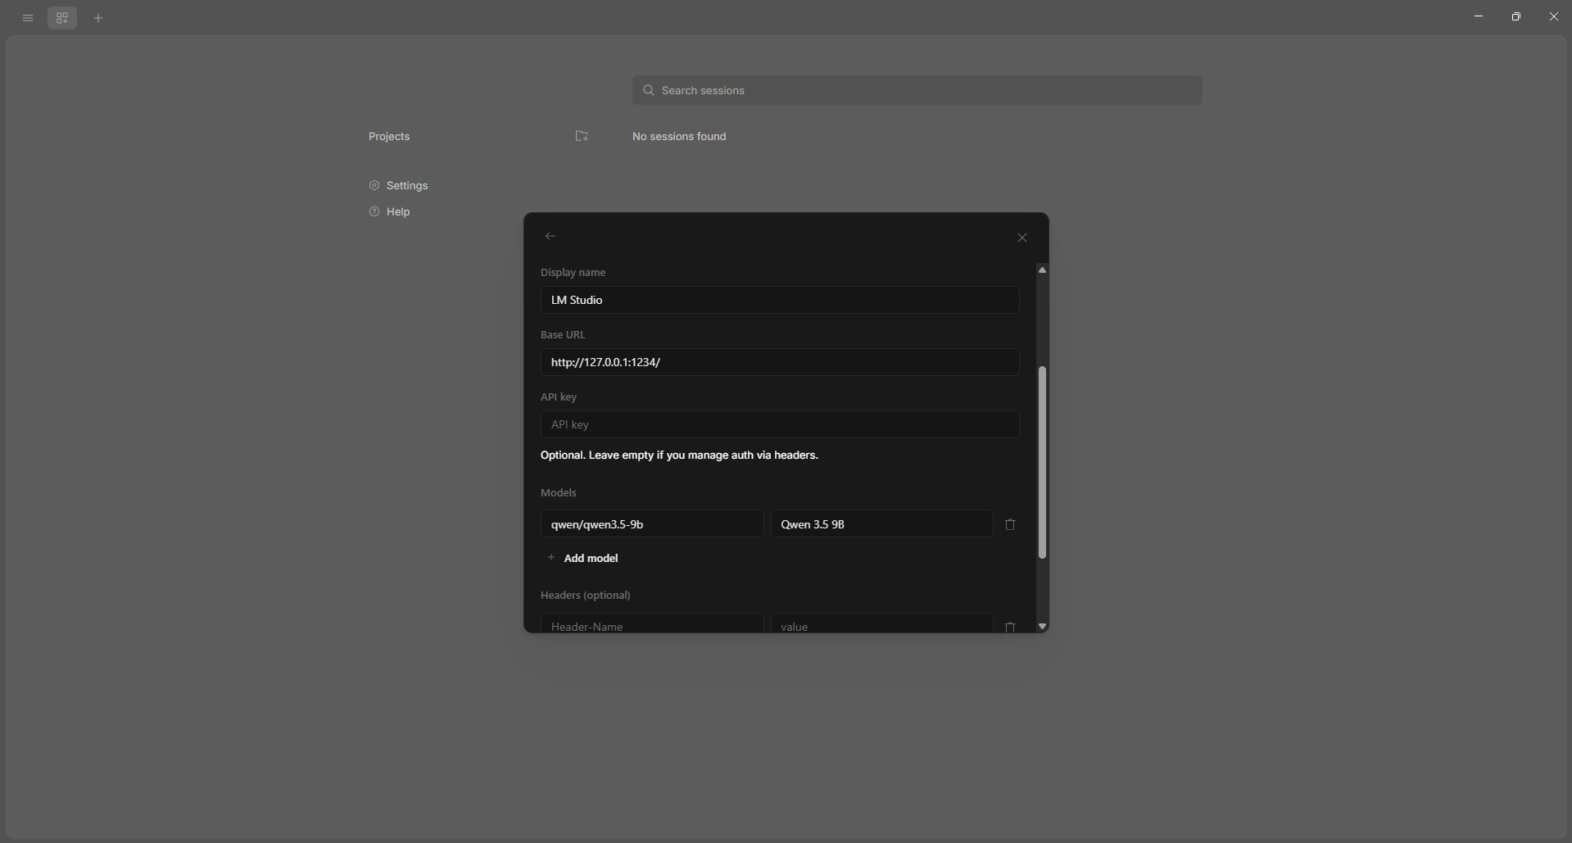1572x843 pixels.
Task: Click the search magnifier icon
Action: [x=649, y=90]
